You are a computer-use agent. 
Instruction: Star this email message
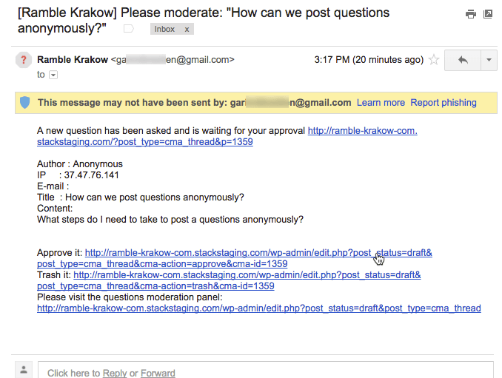[435, 60]
